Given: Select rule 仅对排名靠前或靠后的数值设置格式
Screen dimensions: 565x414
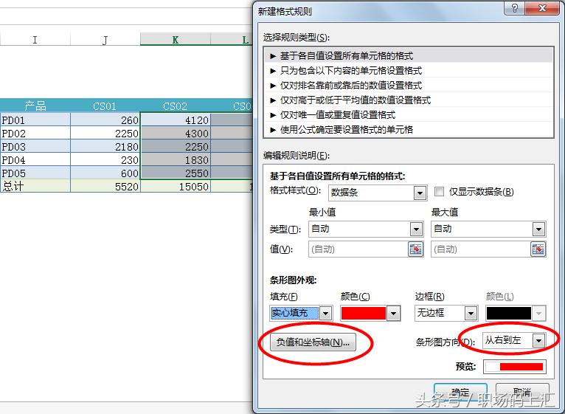Looking at the screenshot, I should (409, 86).
